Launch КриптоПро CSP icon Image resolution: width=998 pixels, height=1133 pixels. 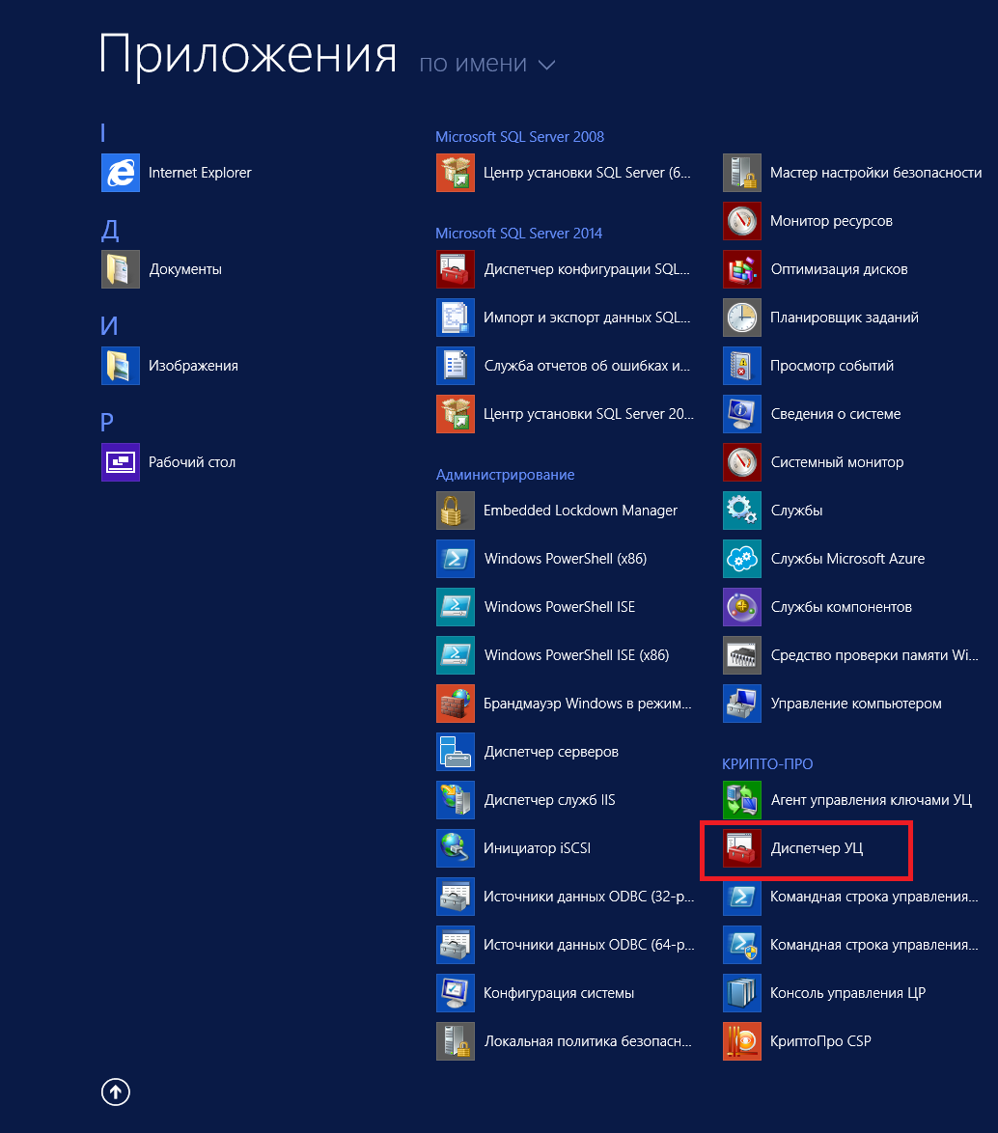click(x=742, y=1041)
